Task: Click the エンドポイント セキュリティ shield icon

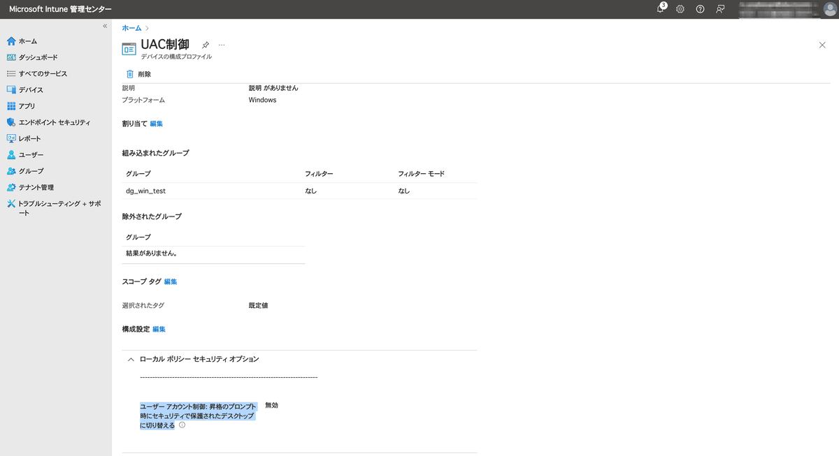Action: pyautogui.click(x=10, y=122)
